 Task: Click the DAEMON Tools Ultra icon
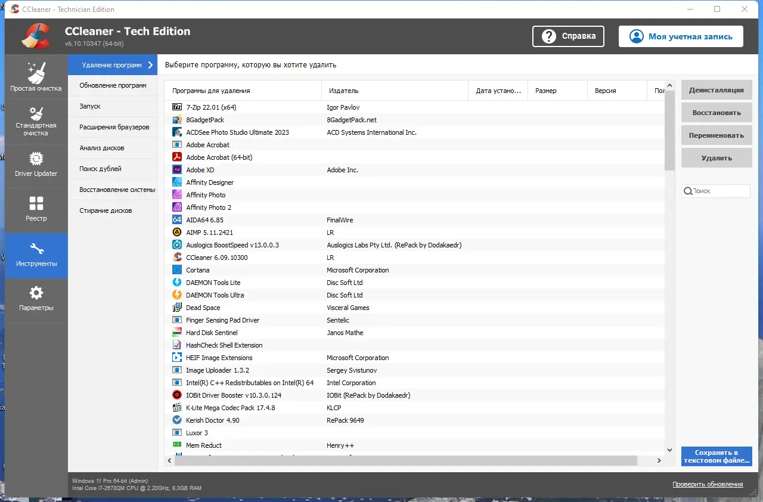176,295
